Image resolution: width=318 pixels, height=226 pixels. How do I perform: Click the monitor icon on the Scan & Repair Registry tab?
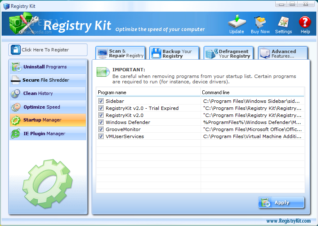click(x=103, y=53)
